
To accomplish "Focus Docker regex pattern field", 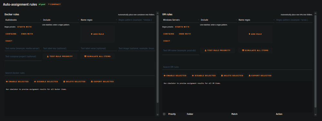I will (x=136, y=20).
